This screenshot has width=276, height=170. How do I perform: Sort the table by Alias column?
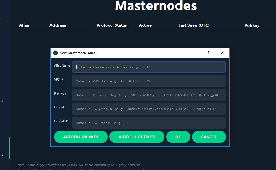point(24,25)
